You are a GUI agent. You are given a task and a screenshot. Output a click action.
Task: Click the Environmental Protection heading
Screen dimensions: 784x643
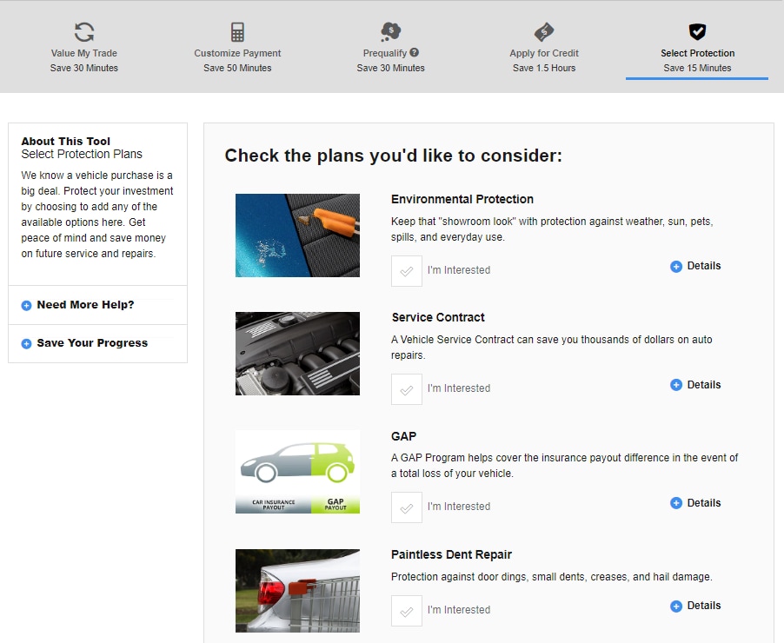pyautogui.click(x=462, y=199)
